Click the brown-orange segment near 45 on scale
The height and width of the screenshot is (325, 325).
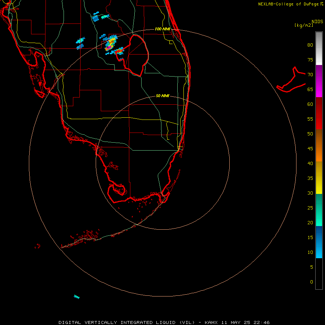pyautogui.click(x=319, y=145)
